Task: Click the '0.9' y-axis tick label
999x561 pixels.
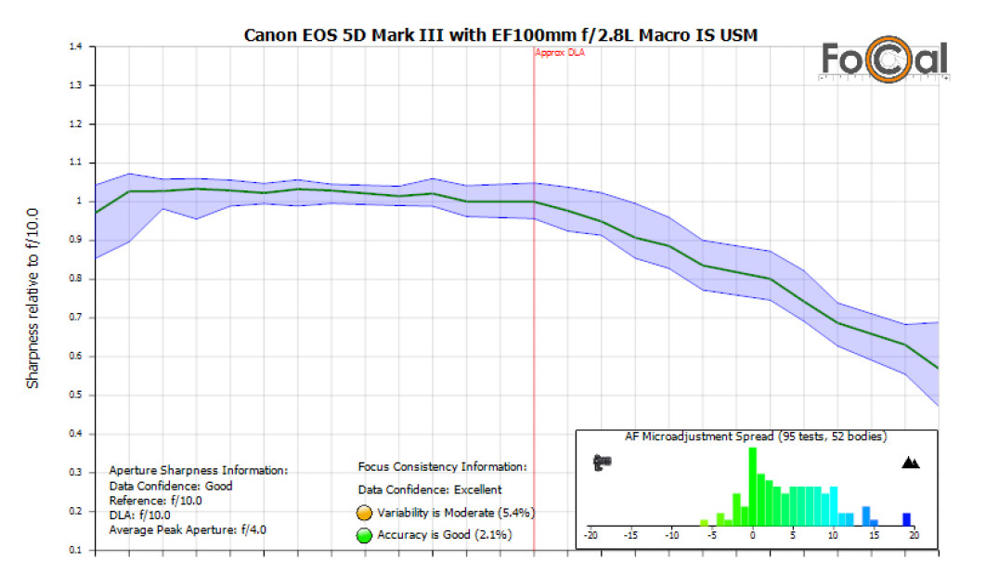Action: coord(75,240)
